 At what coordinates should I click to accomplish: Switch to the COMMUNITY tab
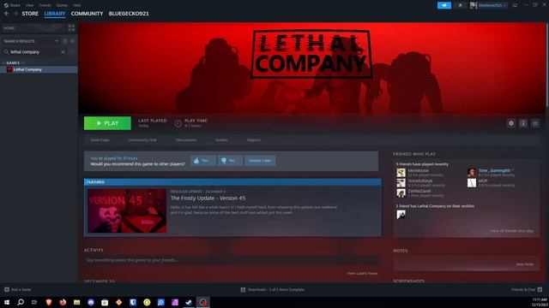pyautogui.click(x=87, y=14)
